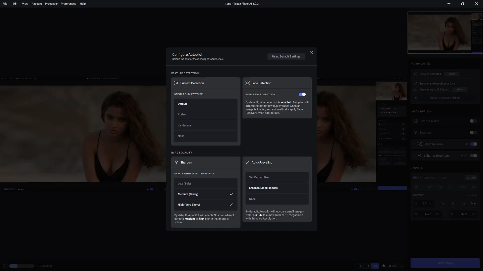The image size is (483, 271).
Task: Switch to split view icon
Action: (x=367, y=266)
